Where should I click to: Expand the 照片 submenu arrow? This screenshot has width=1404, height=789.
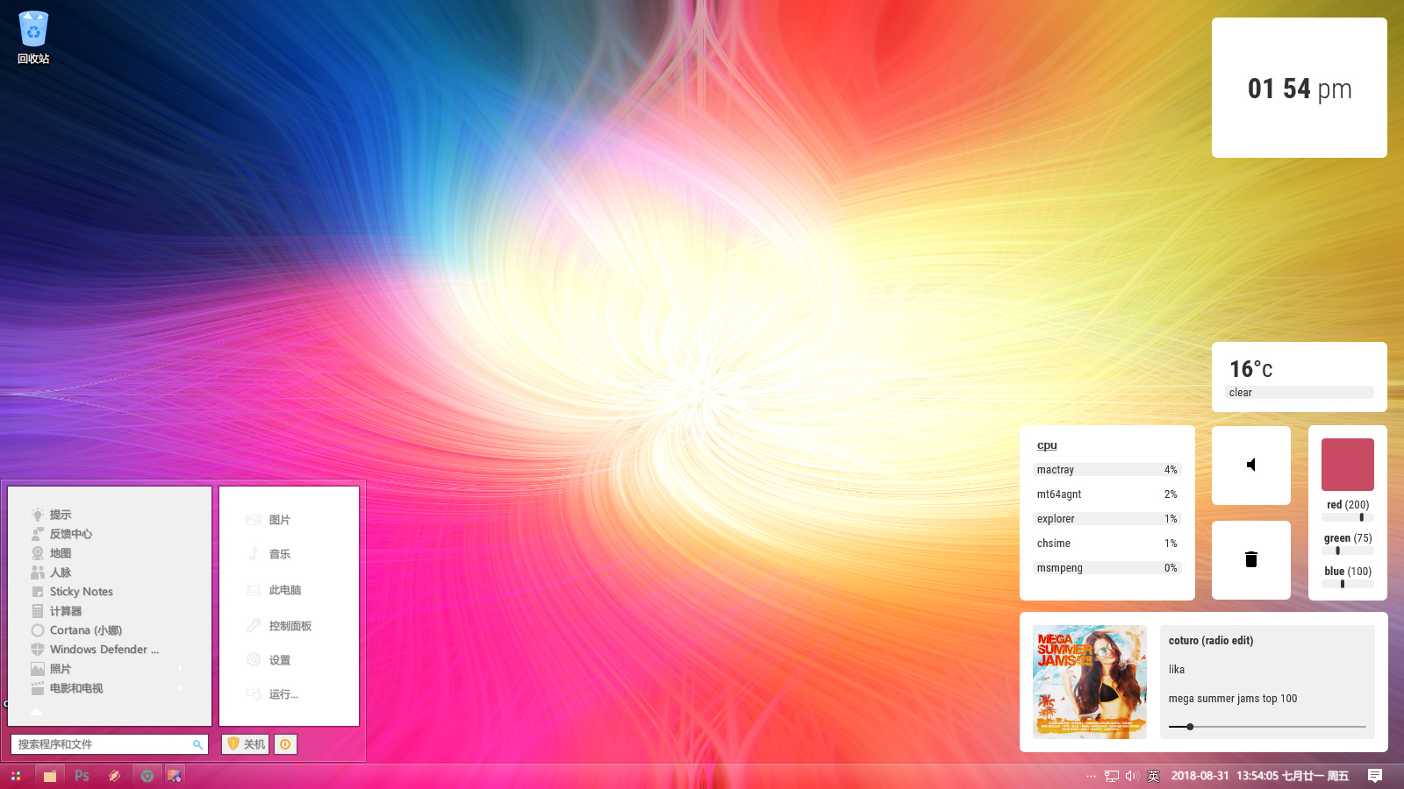click(x=181, y=669)
